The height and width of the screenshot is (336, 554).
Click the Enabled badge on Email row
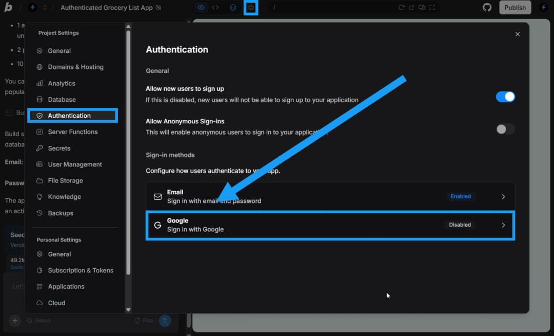tap(460, 196)
